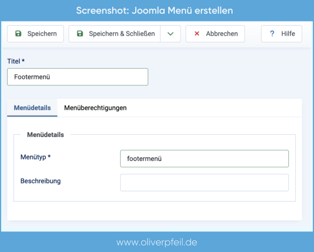The height and width of the screenshot is (252, 314).
Task: Click the Beschreibung label
Action: click(40, 181)
